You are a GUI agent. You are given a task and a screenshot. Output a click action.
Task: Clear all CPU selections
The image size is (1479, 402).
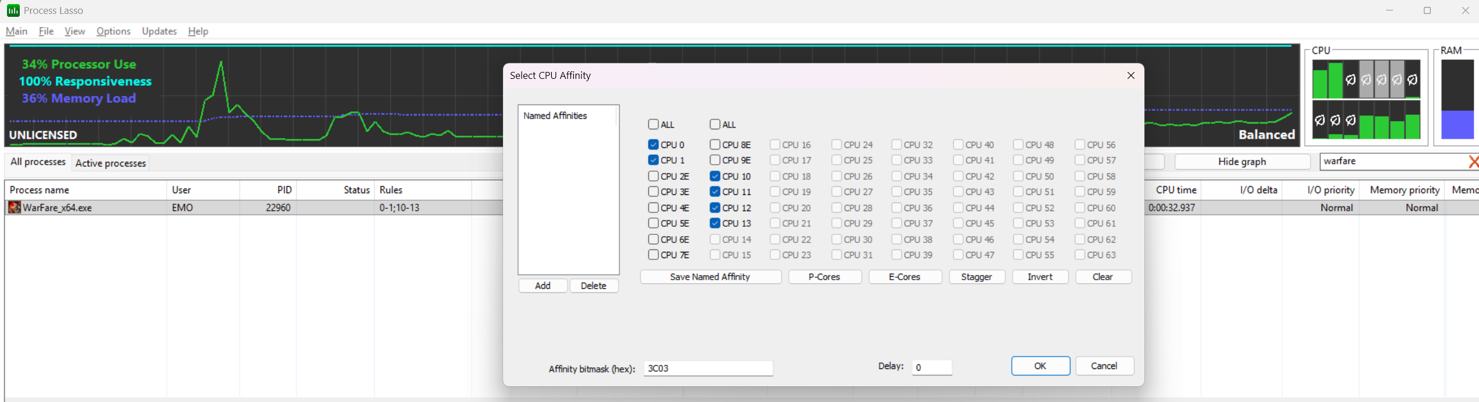pyautogui.click(x=1103, y=277)
